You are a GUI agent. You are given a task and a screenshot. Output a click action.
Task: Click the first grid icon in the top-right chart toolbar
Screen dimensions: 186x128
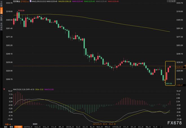click(168, 1)
